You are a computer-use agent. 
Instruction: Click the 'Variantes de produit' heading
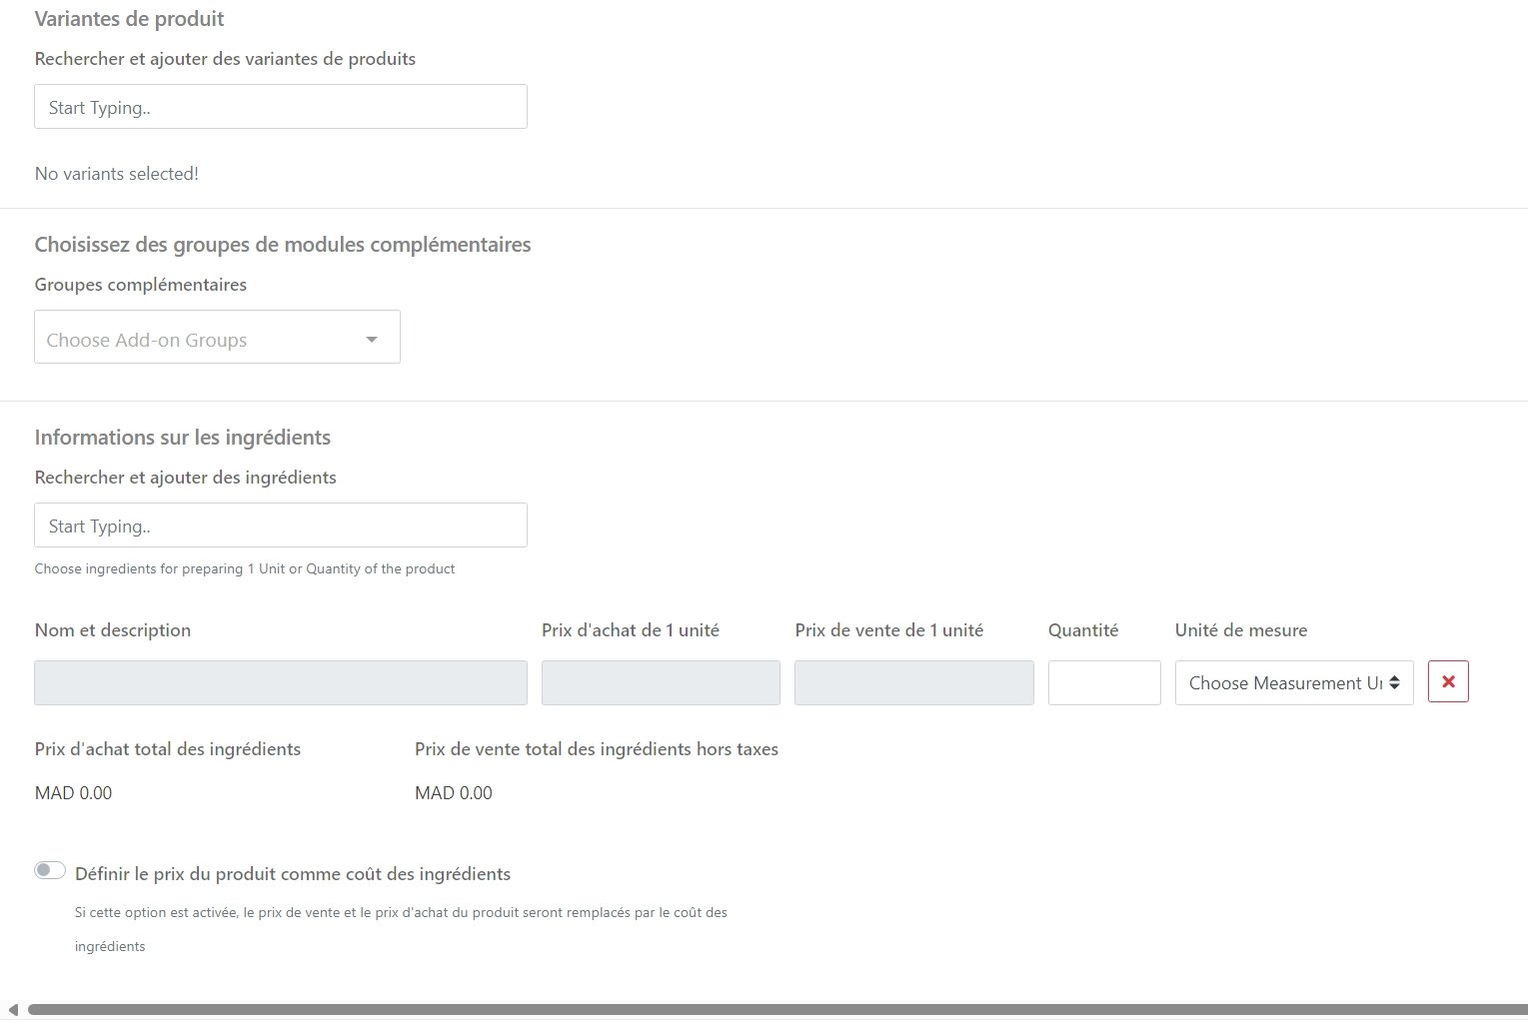[129, 19]
